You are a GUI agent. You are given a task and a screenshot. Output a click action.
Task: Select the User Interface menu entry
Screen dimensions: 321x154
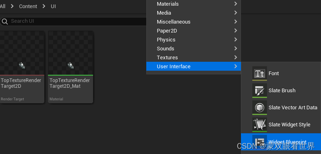click(x=193, y=66)
